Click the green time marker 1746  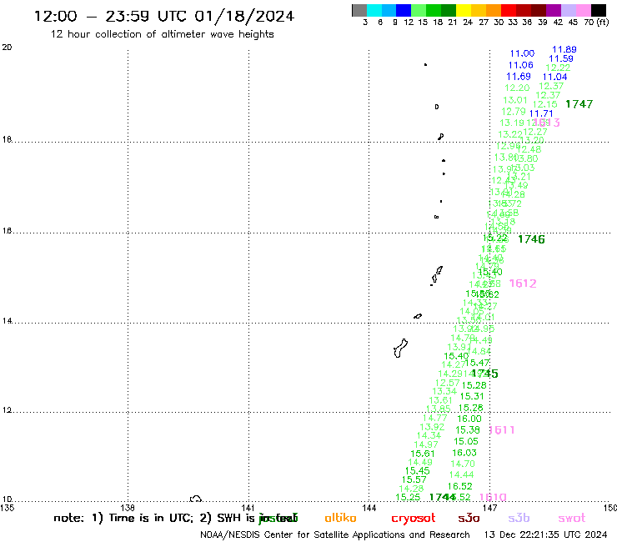(531, 239)
